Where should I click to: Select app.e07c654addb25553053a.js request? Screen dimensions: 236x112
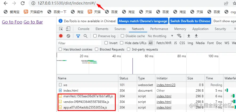pos(146,107)
